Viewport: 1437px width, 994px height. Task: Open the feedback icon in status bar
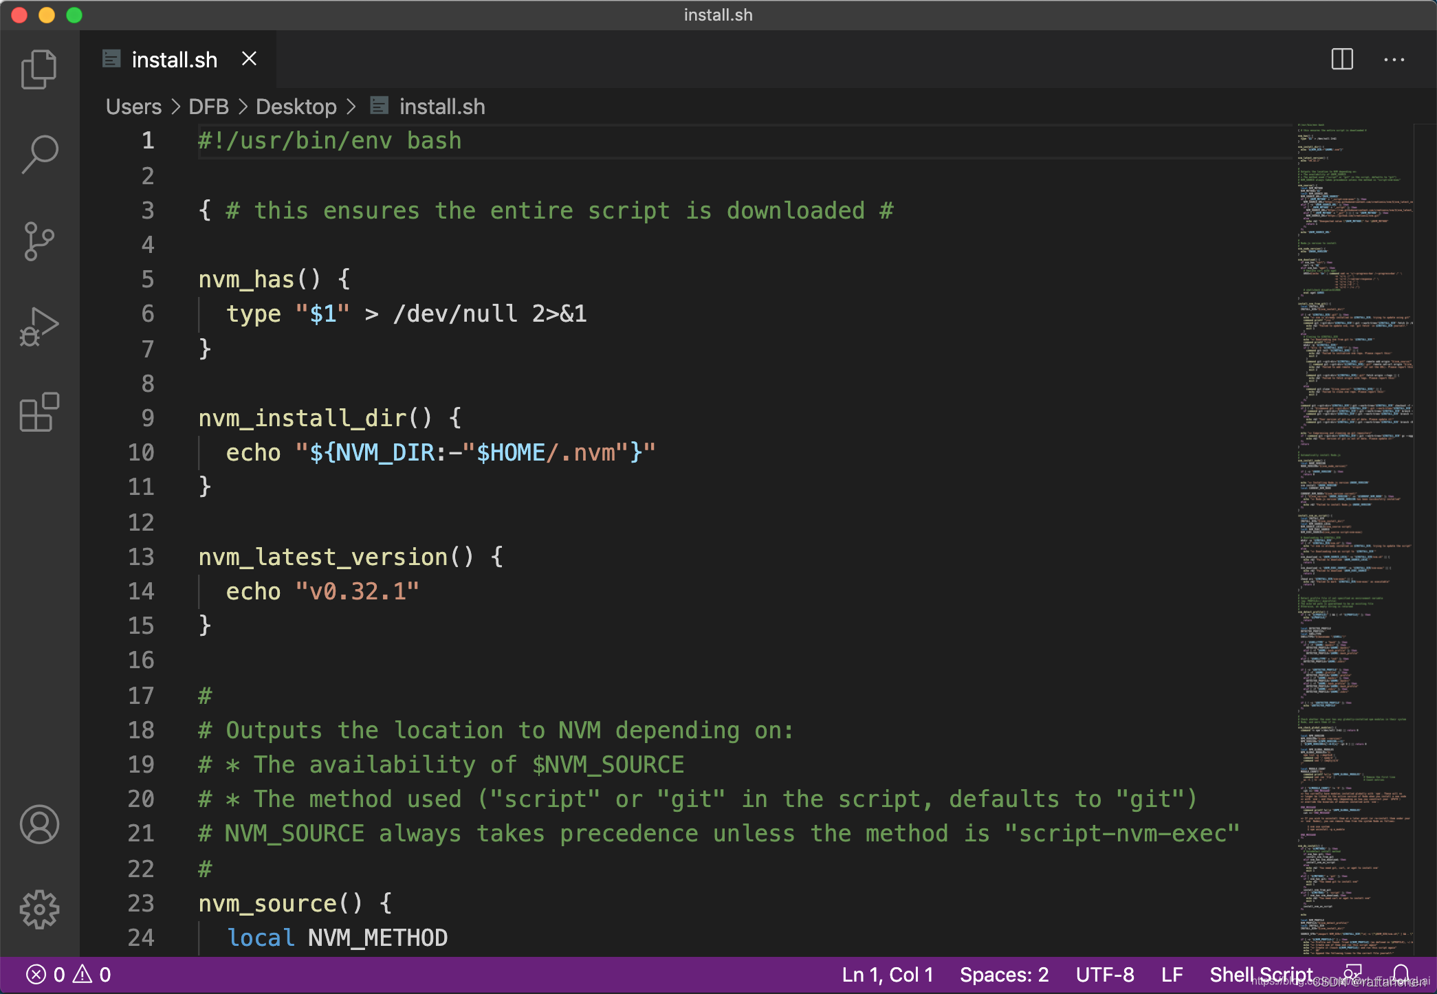click(1353, 974)
